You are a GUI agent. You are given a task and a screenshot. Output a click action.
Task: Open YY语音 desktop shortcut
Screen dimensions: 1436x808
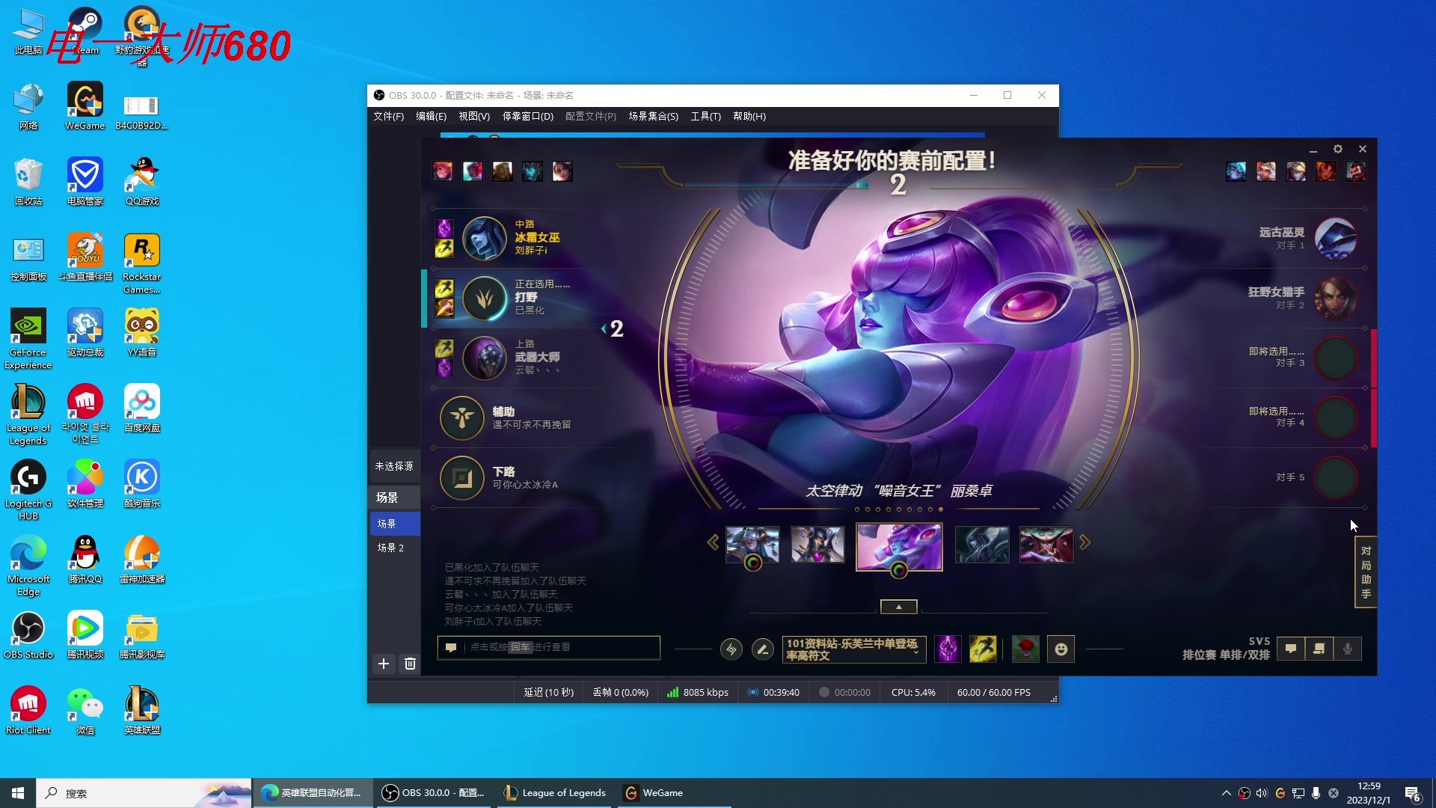pyautogui.click(x=142, y=333)
